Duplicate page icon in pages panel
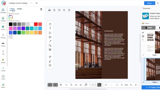The width and height of the screenshot is (160, 90). click(143, 36)
